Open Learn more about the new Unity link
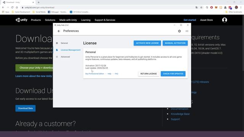Screen dimensions: 244x137 [34, 76]
